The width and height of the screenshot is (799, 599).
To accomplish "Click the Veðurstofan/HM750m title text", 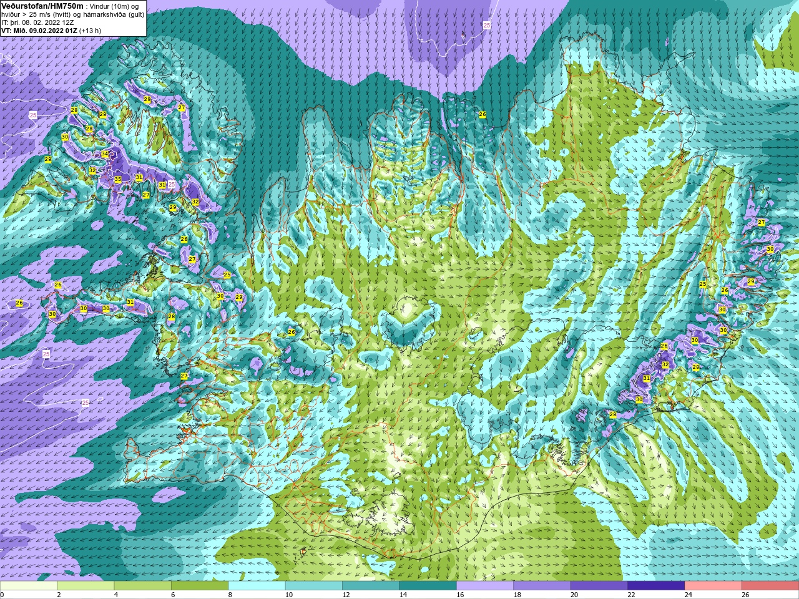I will pos(42,6).
